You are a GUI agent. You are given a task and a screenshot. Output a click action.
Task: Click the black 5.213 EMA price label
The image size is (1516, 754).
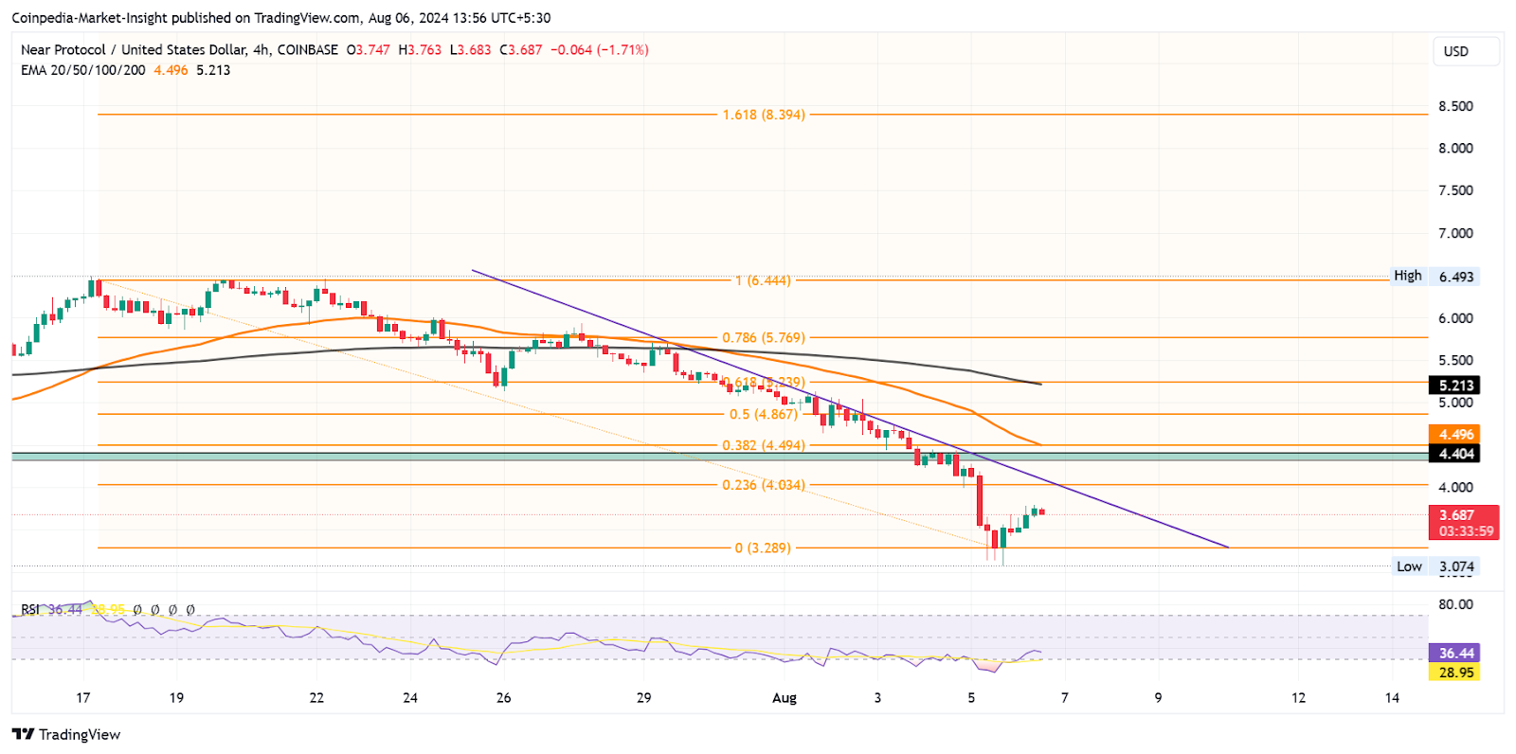coord(1454,386)
